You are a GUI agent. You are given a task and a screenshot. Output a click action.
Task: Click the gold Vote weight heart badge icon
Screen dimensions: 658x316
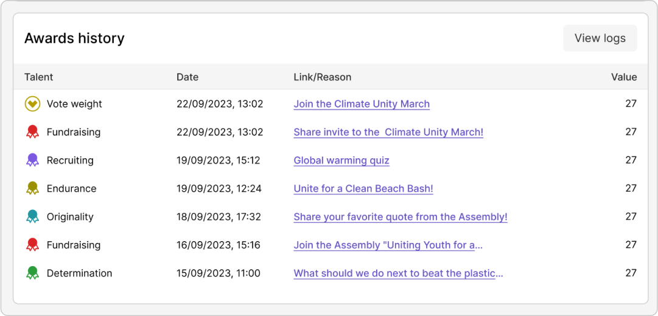32,104
